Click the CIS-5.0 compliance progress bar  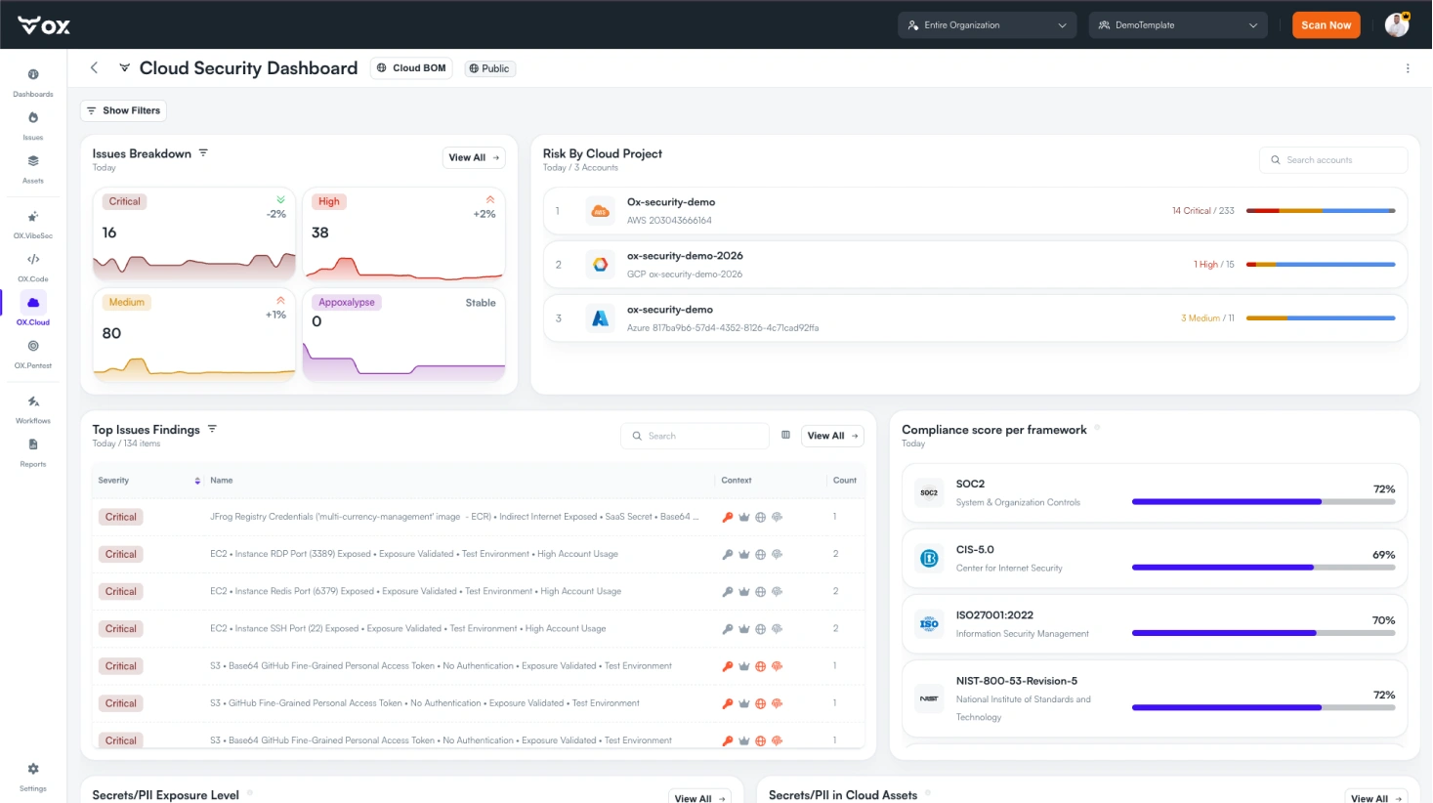coord(1263,568)
